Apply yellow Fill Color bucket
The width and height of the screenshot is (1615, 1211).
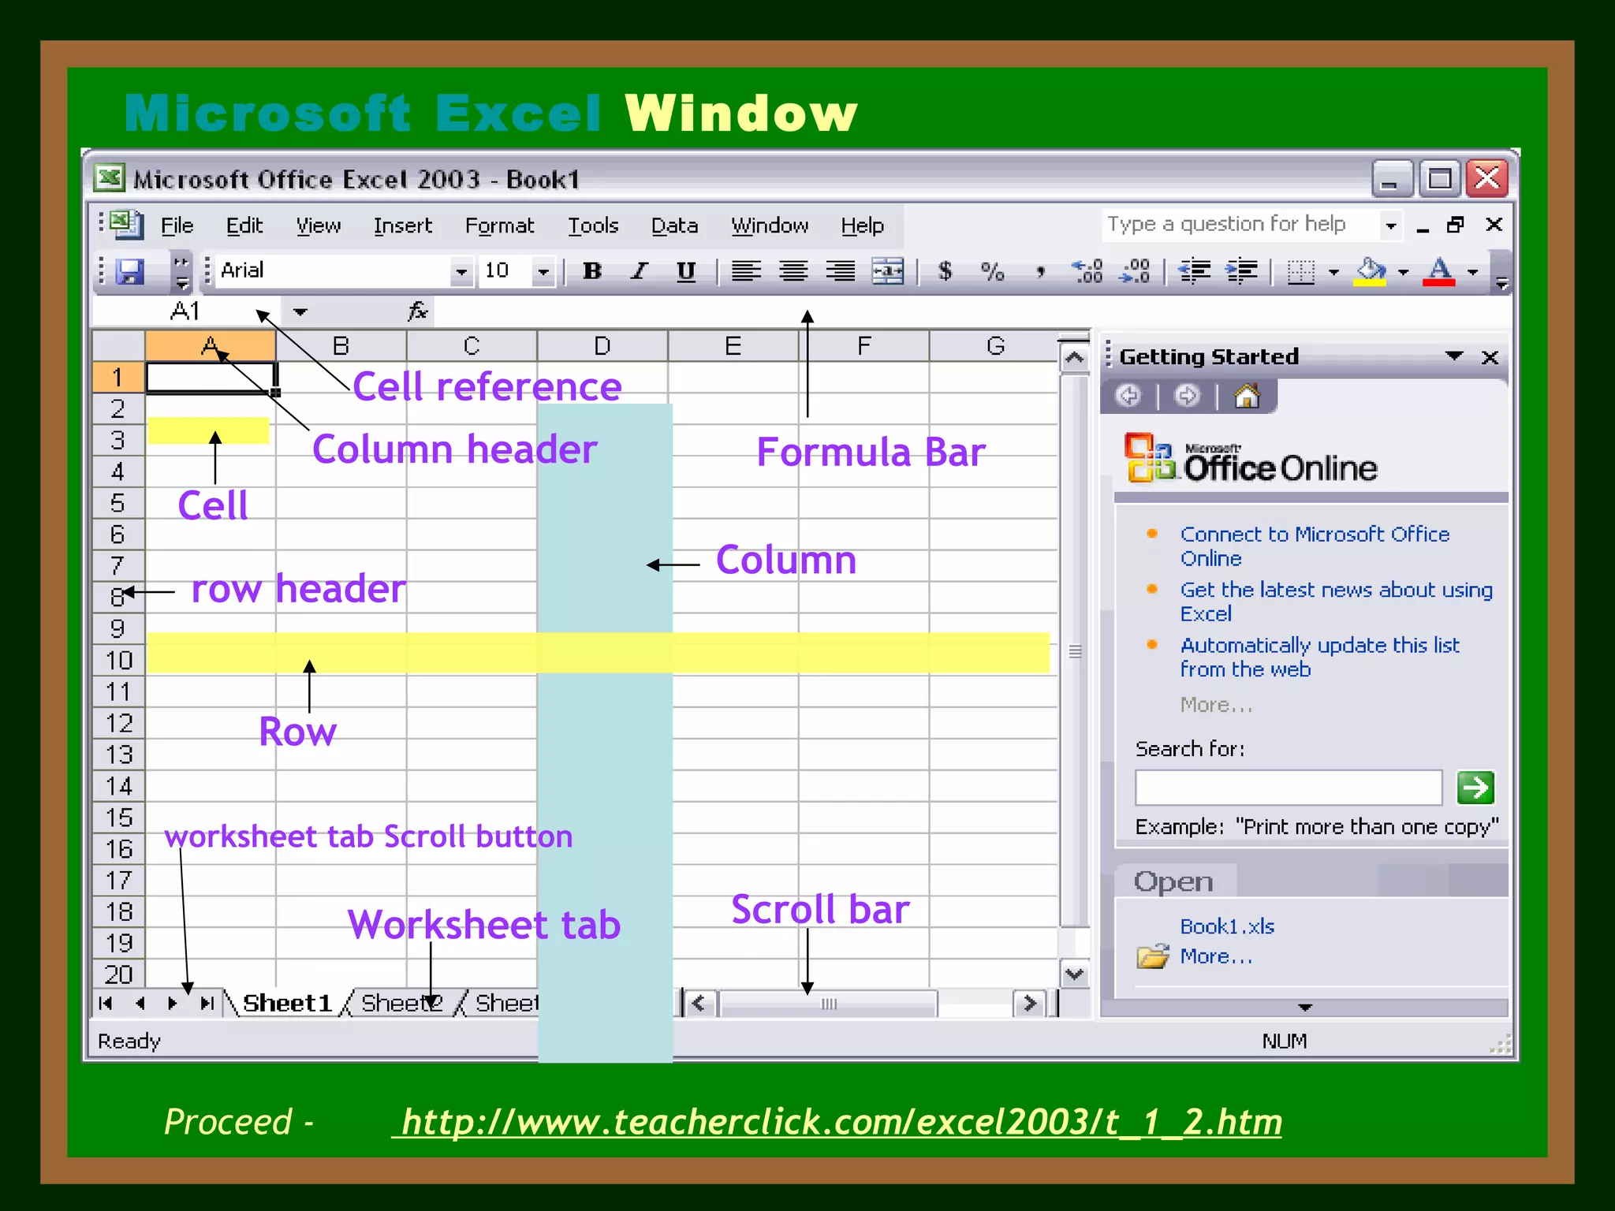(1371, 272)
